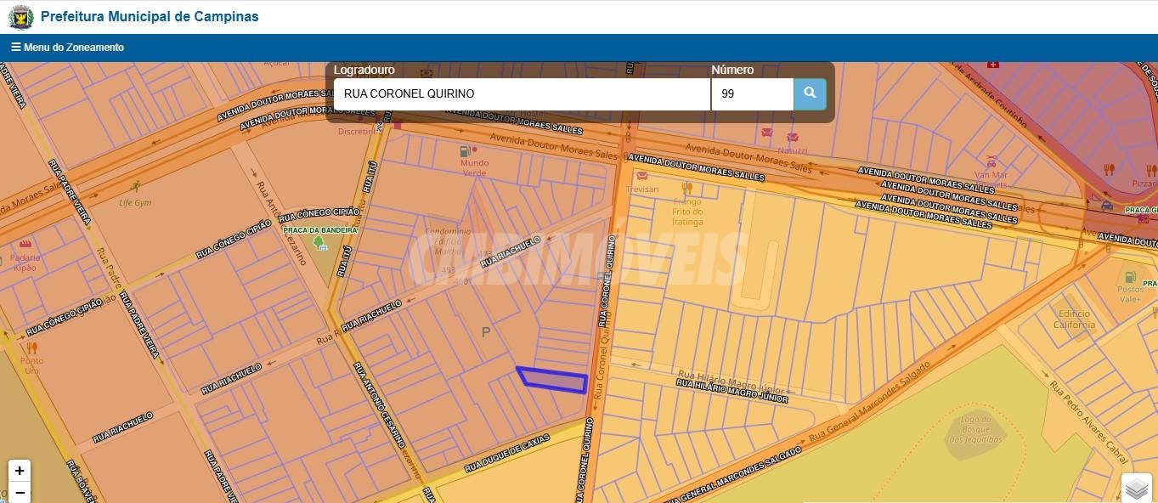Click the Postos Vale+ fuel pump icon
This screenshot has height=503, width=1158.
(1130, 276)
